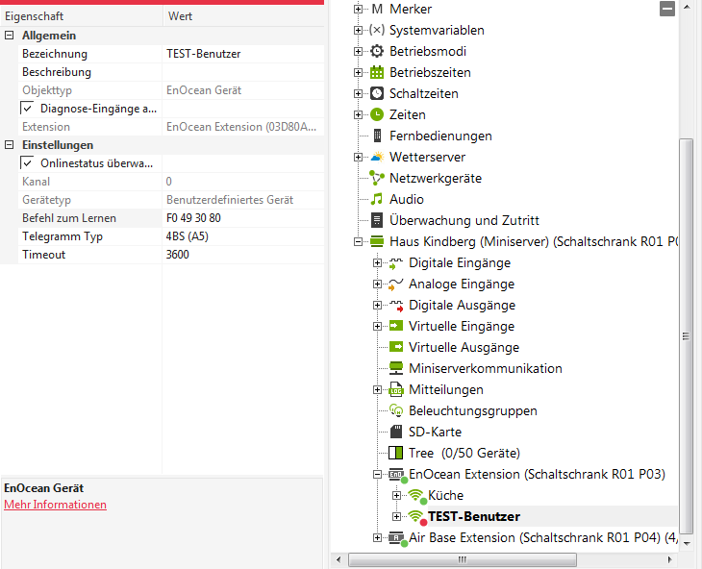Open the Mehr Informationen link

(55, 505)
